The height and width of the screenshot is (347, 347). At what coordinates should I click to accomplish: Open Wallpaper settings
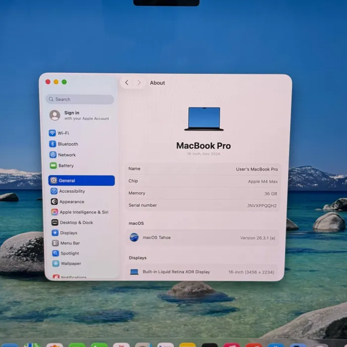[70, 264]
